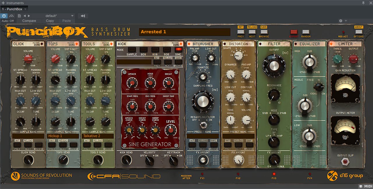Pin the Instruments window
Viewport: 373px width, 189px height.
click(x=363, y=3)
